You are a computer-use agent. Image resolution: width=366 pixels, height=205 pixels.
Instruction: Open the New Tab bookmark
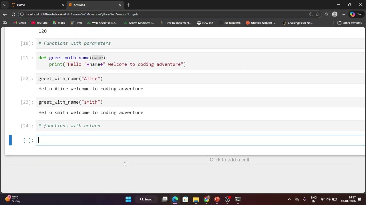click(205, 23)
